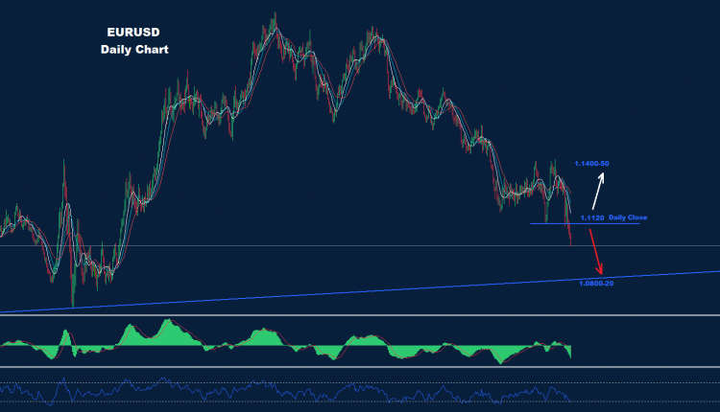Click the Daily Chart label
Image resolution: width=720 pixels, height=412 pixels.
pos(134,50)
